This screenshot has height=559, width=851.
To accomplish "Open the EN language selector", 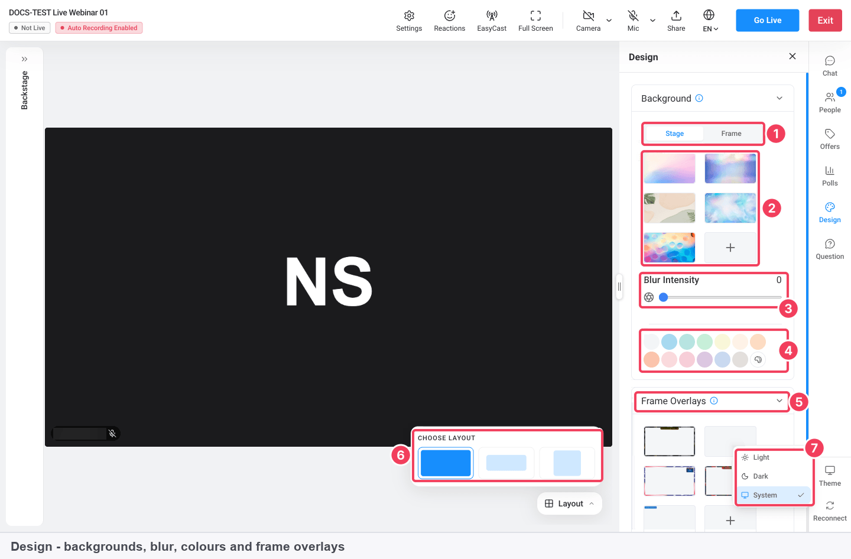I will click(x=710, y=21).
